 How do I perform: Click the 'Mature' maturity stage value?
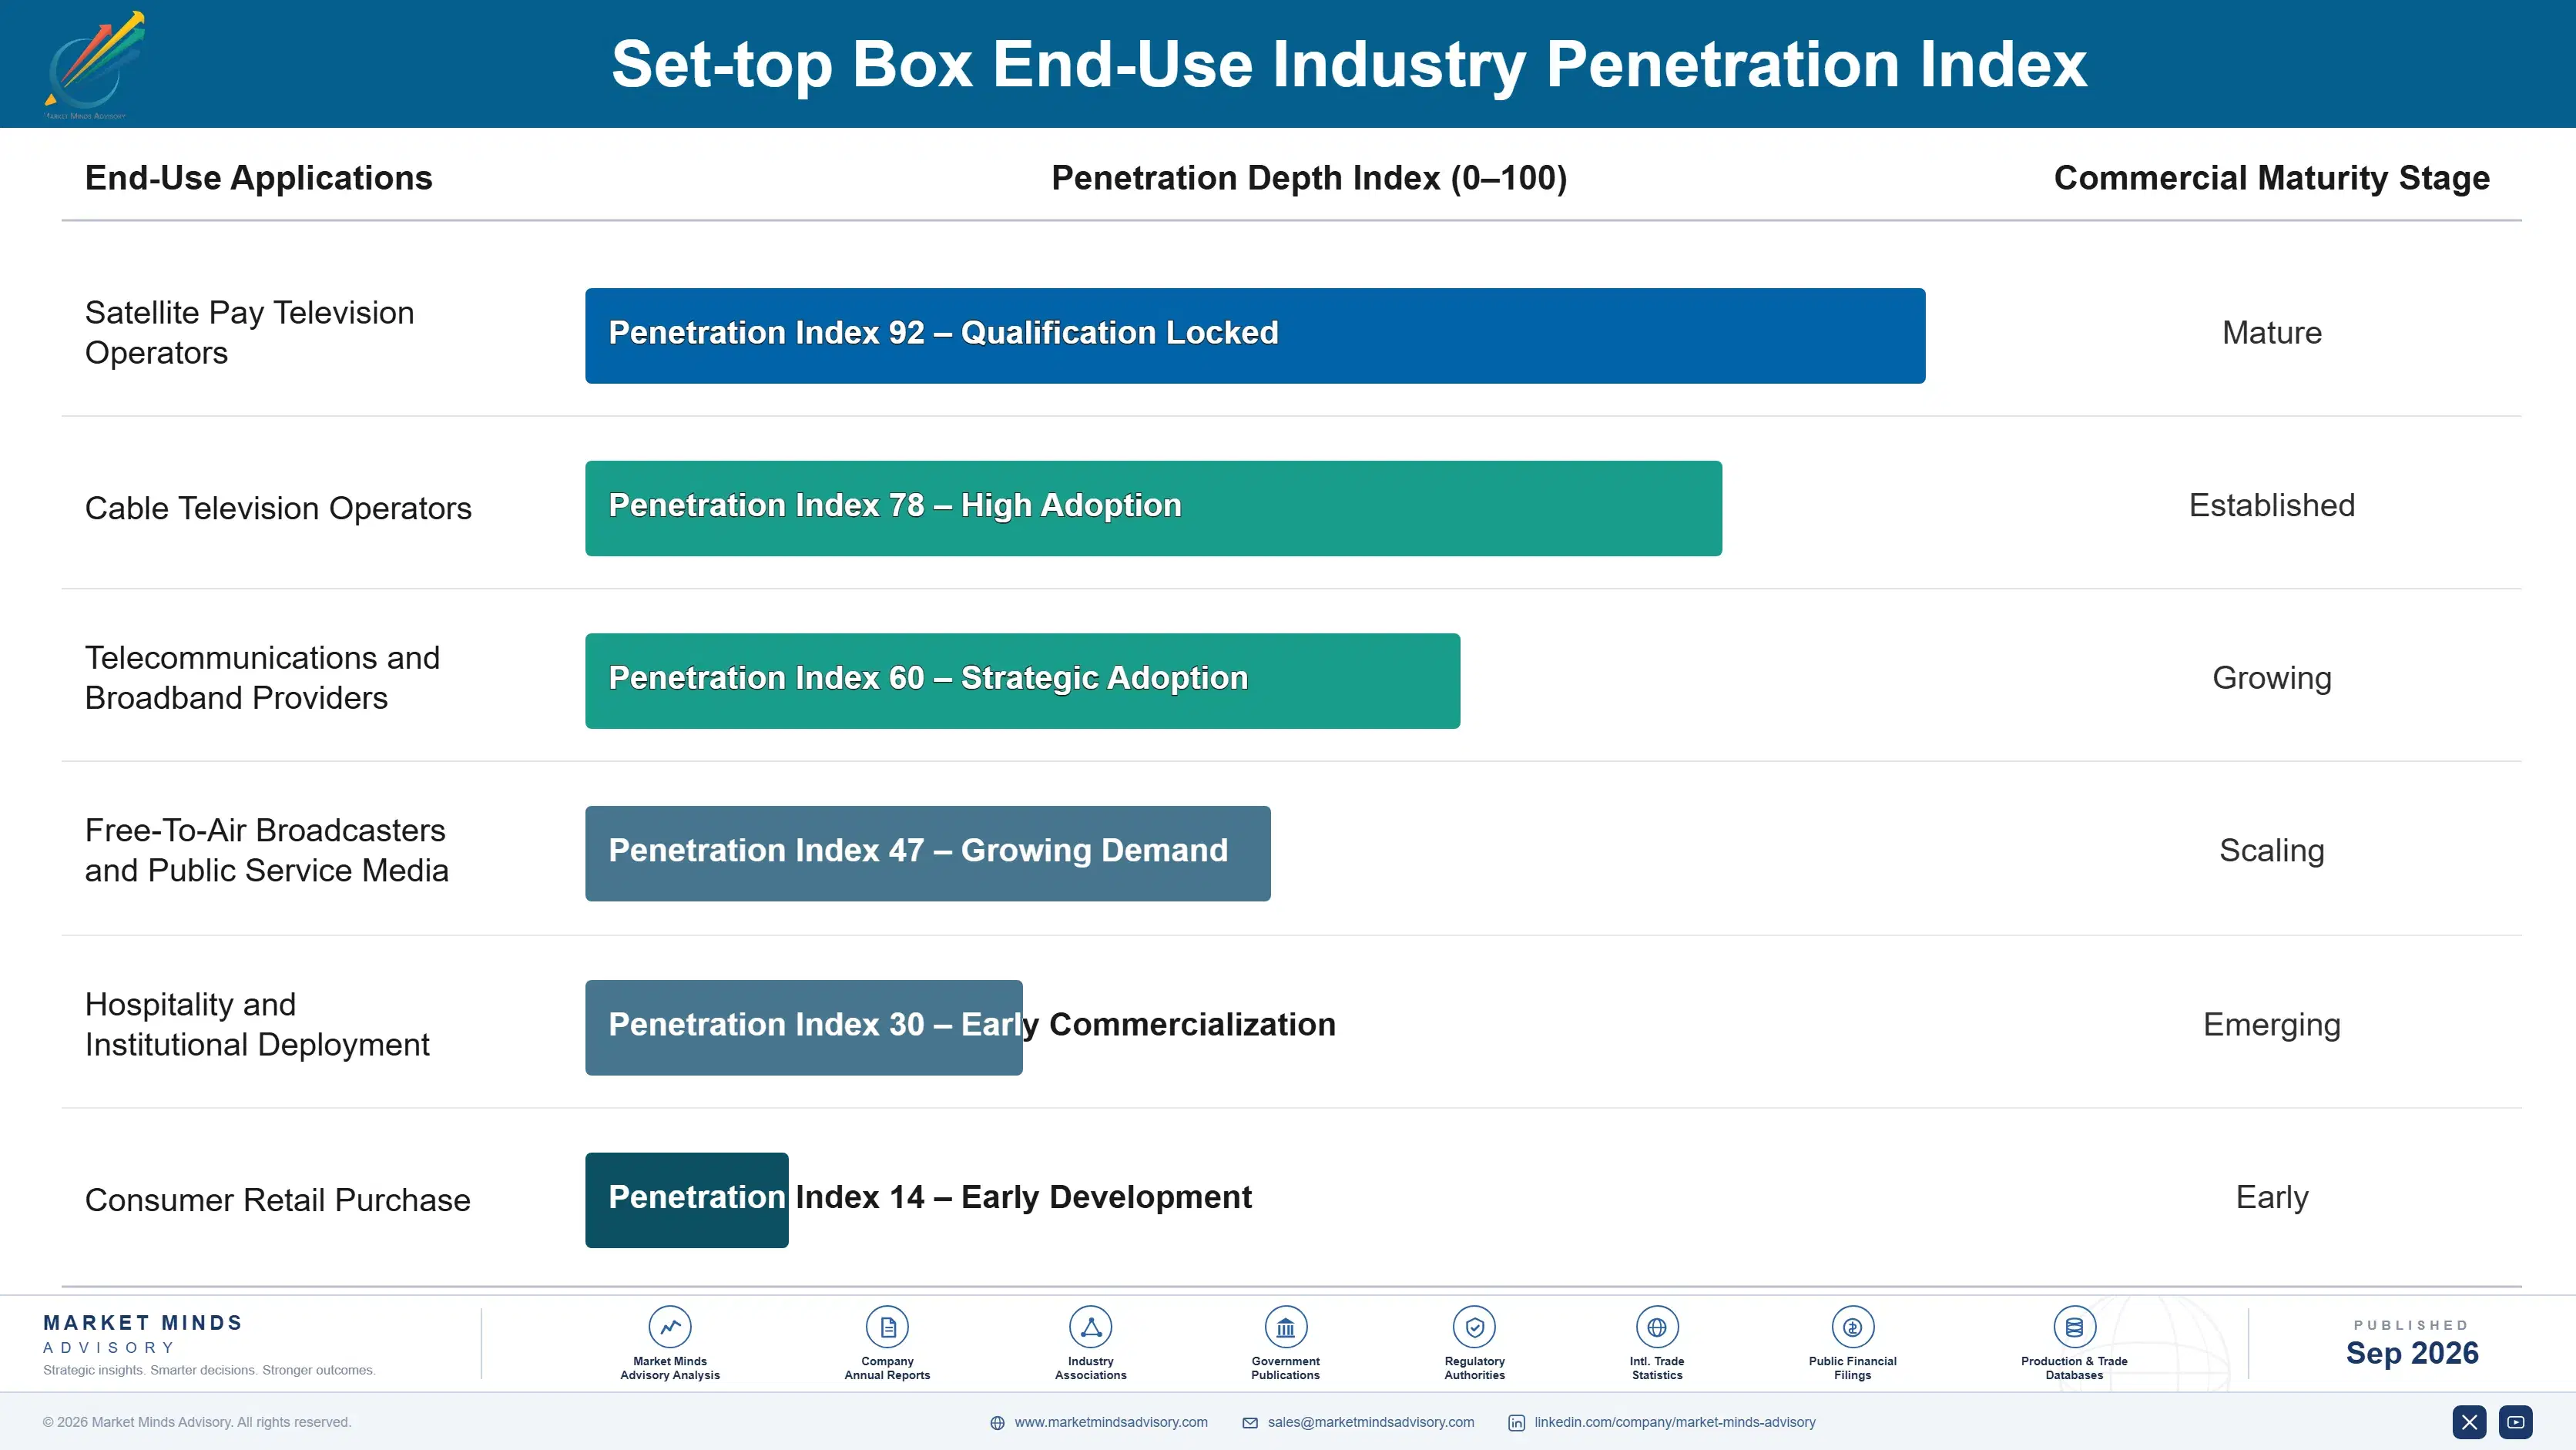[x=2271, y=333]
